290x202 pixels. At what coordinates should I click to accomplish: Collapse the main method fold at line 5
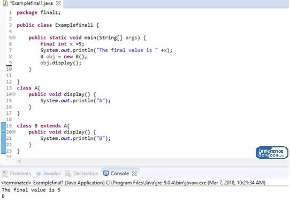(x=14, y=38)
